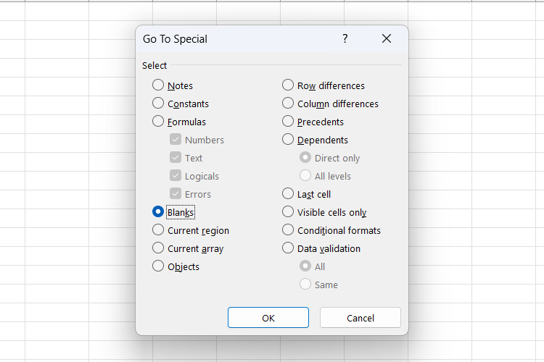Image resolution: width=544 pixels, height=362 pixels.
Task: Select Column differences radio button
Action: click(x=288, y=104)
